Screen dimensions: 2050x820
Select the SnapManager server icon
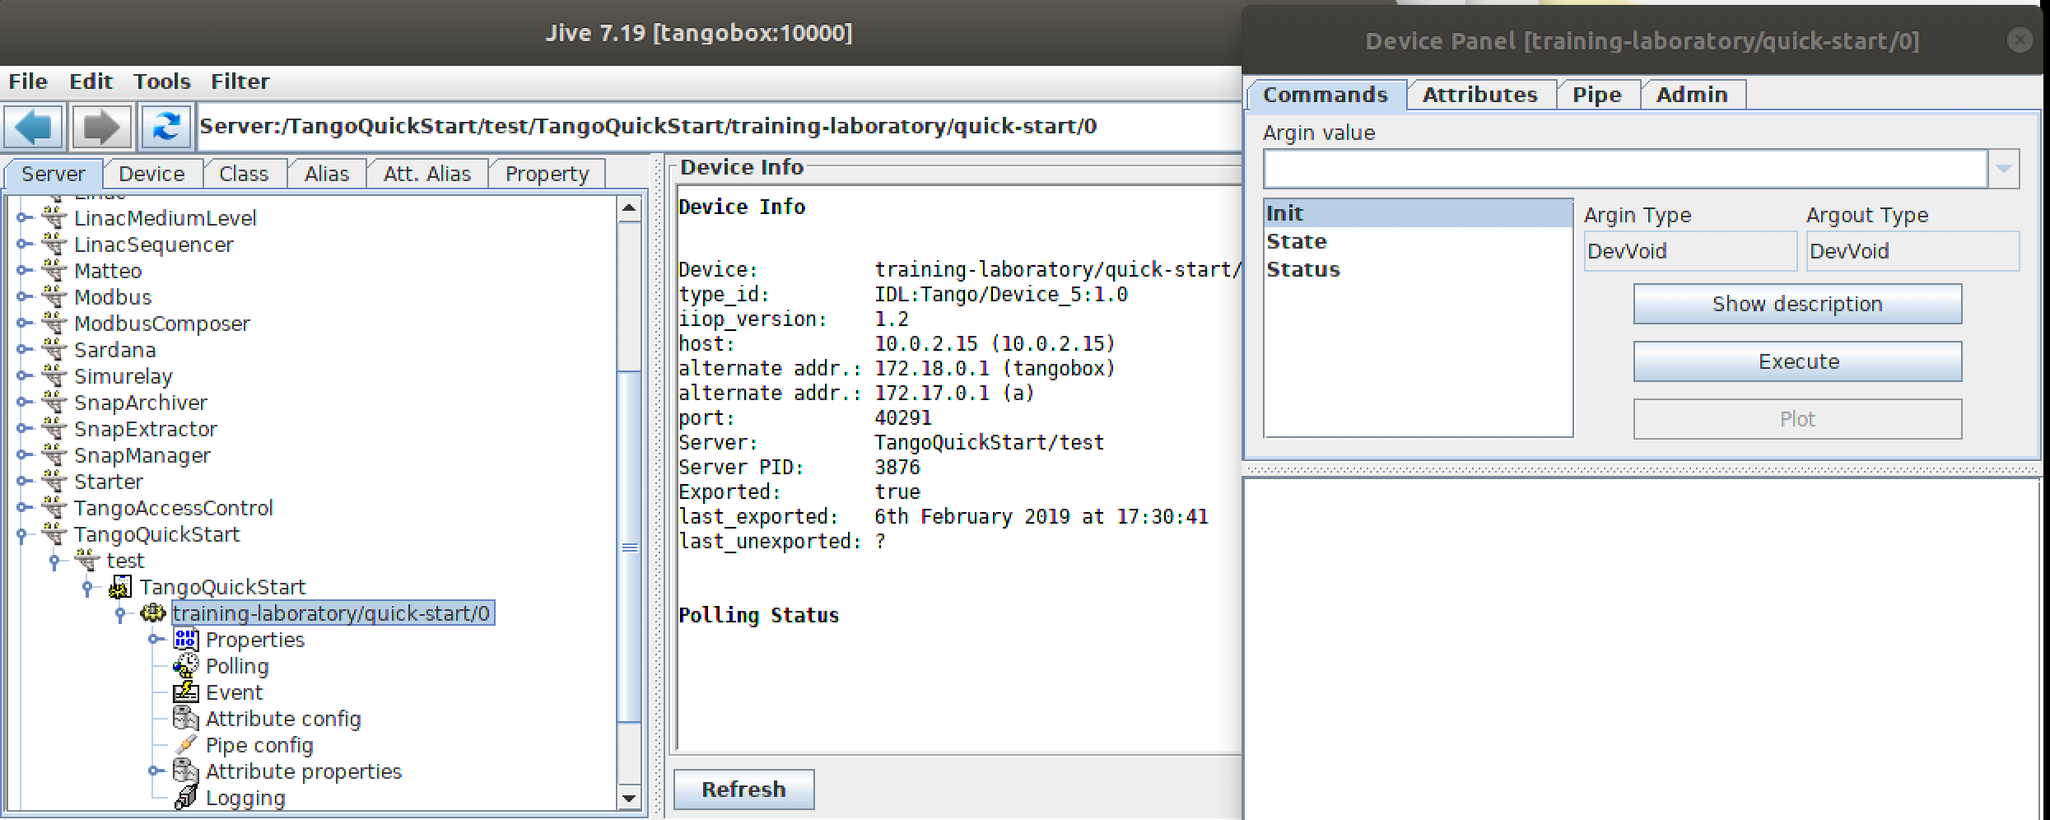[x=54, y=455]
